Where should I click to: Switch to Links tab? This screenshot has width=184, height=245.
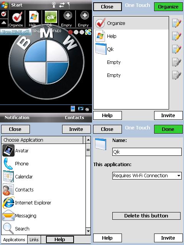[x=34, y=240]
